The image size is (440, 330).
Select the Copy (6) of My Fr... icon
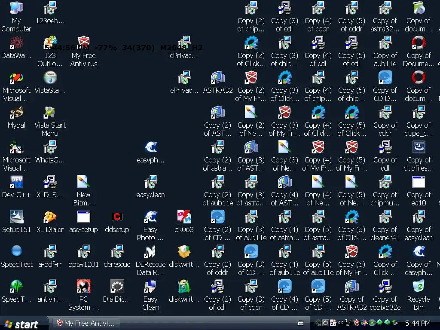pos(351,251)
